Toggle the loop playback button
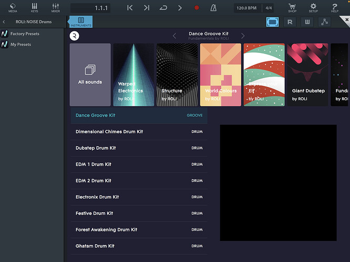350x262 pixels. (x=163, y=8)
